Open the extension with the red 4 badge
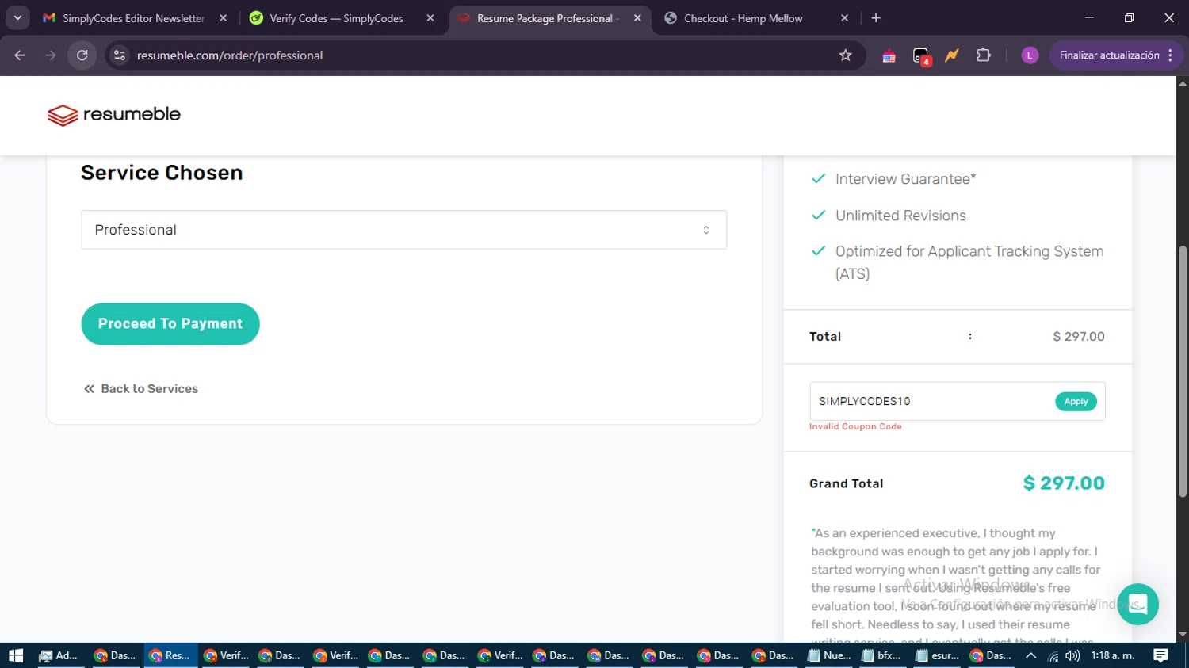Screen dimensions: 1189x668 pos(921,55)
